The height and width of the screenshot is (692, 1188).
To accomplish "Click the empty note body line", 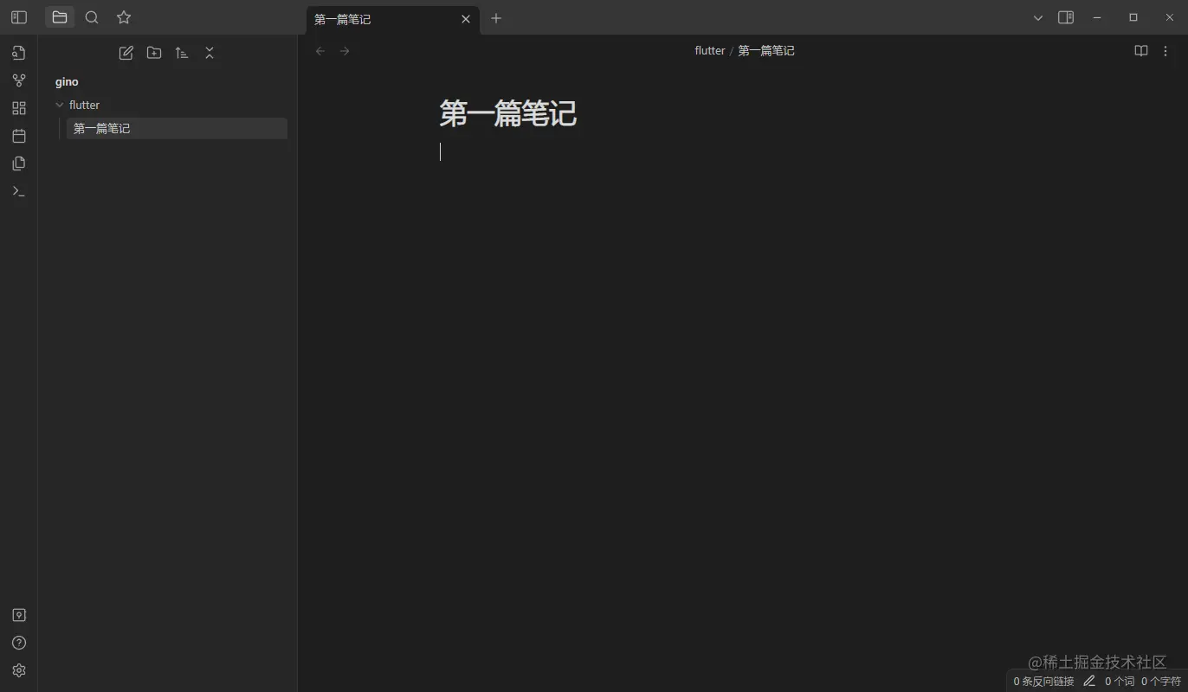I will pos(742,152).
